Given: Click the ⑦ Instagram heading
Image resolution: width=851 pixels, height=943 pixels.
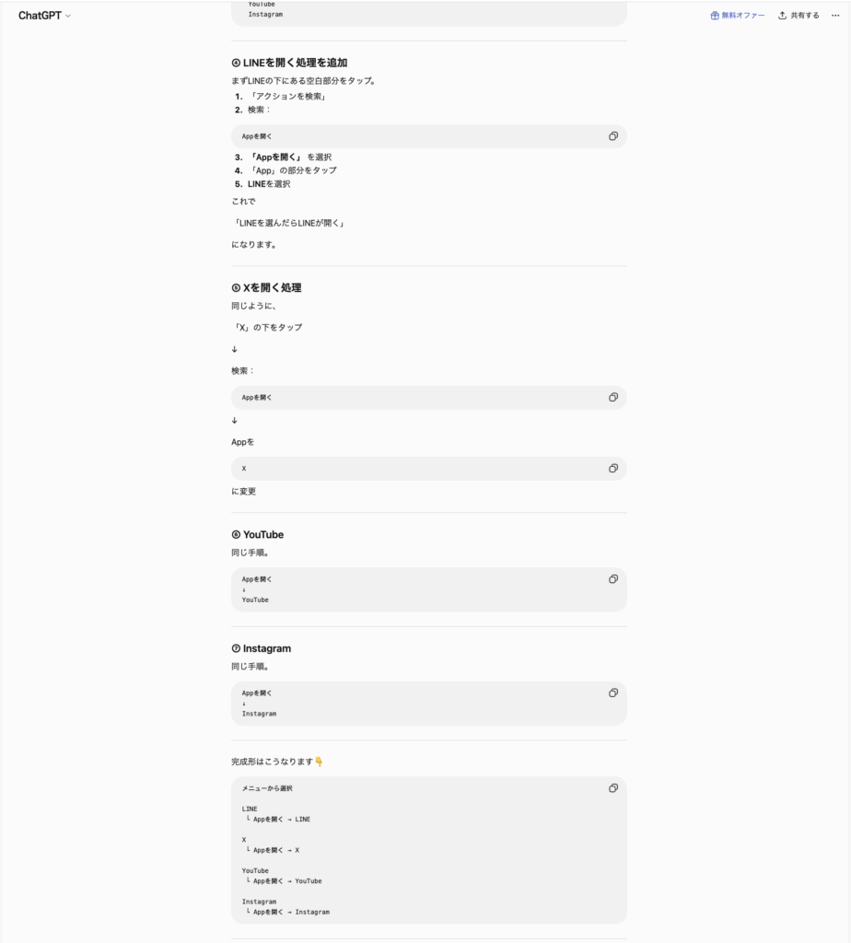Looking at the screenshot, I should [261, 648].
